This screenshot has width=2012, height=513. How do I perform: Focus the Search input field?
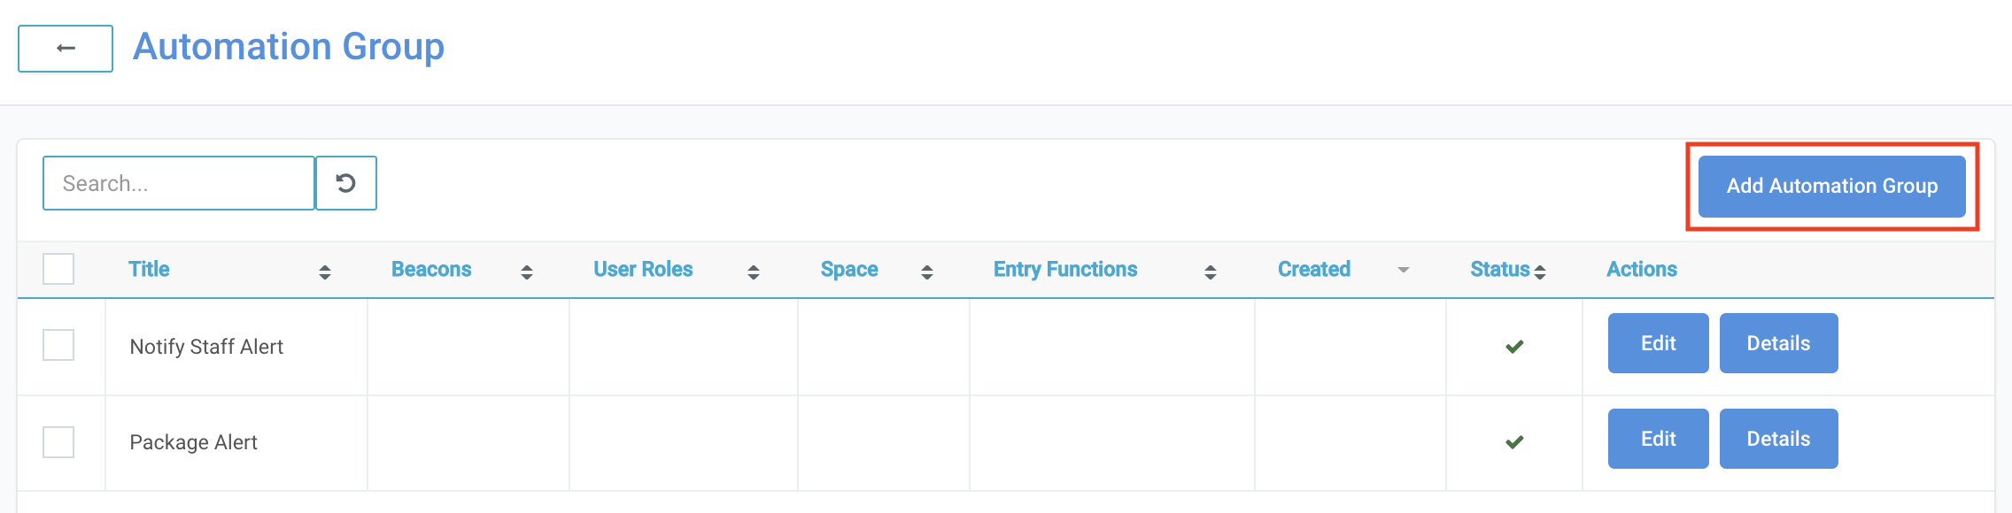(x=179, y=183)
